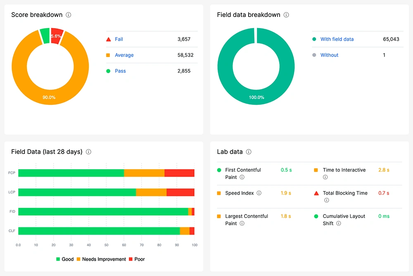The image size is (413, 276).
Task: Click the Lab data info icon
Action: [x=249, y=152]
